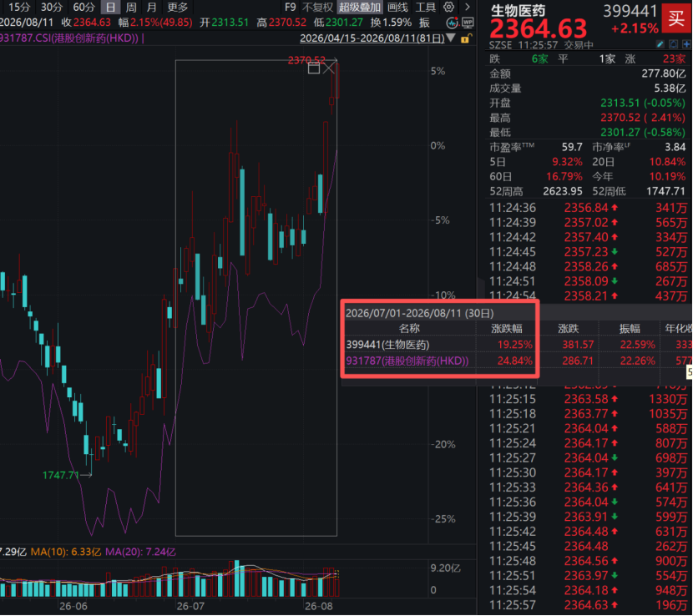Click the red 买 buy button

(x=676, y=19)
